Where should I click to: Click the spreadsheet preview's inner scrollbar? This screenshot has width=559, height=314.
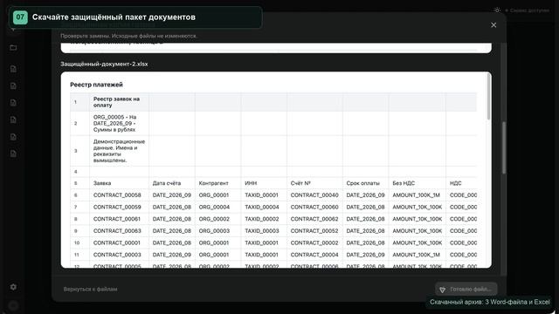[488, 97]
